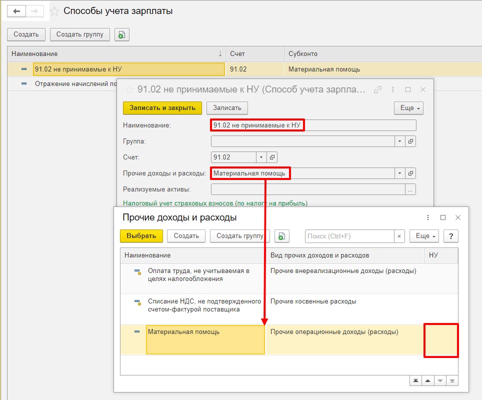Expand the Группа dropdown arrow

pyautogui.click(x=399, y=141)
